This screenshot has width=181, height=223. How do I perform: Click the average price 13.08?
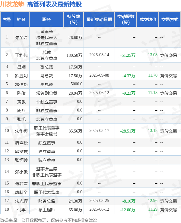click(153, 55)
